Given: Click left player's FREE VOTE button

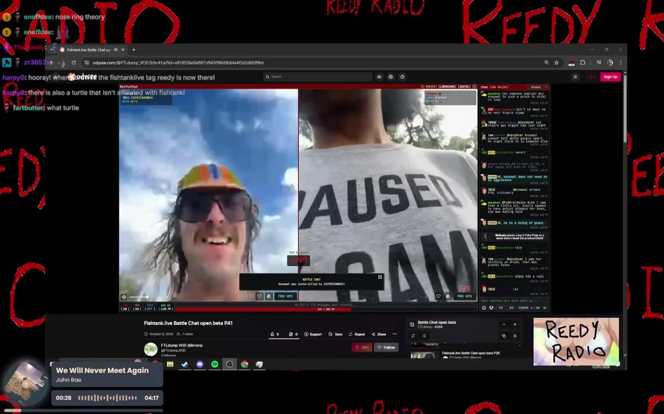Looking at the screenshot, I should pyautogui.click(x=285, y=296).
